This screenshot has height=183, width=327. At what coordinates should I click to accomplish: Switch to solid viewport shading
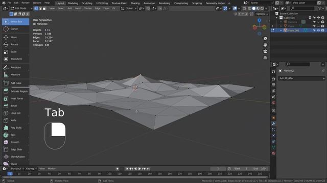point(254,9)
